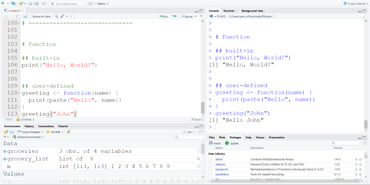Clear the console with the broom icon

pyautogui.click(x=364, y=16)
